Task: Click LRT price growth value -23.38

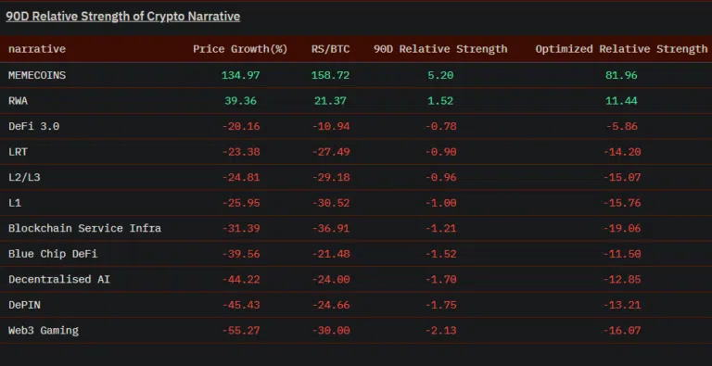Action: 241,152
